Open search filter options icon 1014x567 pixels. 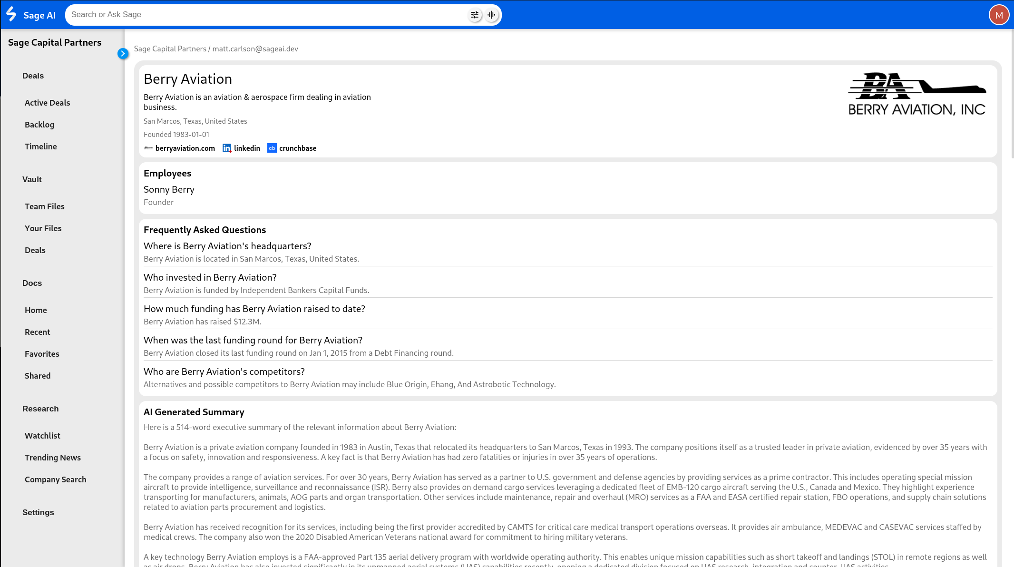pos(474,15)
